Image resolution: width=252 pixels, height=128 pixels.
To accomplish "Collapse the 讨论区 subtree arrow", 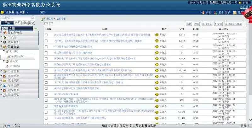I will click(x=4, y=51).
